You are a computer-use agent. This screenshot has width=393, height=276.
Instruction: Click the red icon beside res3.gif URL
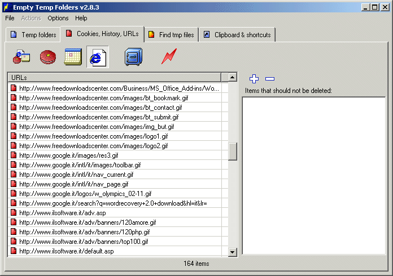point(14,155)
